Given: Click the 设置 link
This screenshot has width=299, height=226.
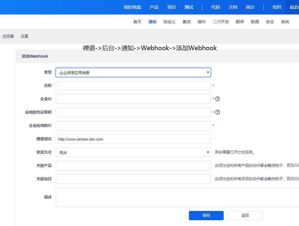Looking at the screenshot, I should pyautogui.click(x=24, y=36).
